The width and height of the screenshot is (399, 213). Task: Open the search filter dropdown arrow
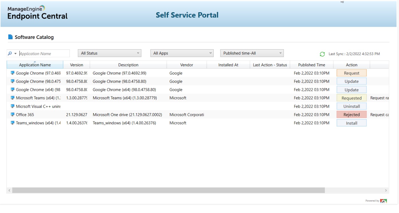click(15, 53)
